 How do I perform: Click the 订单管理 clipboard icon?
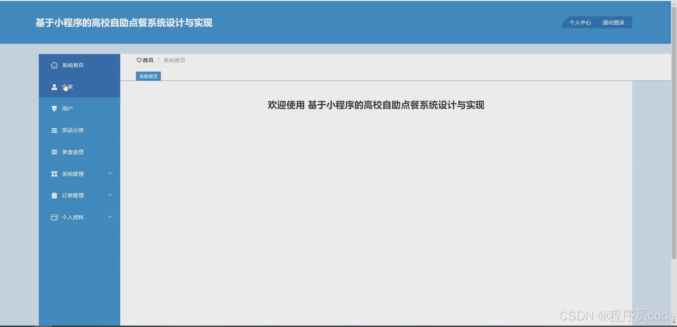click(x=54, y=196)
